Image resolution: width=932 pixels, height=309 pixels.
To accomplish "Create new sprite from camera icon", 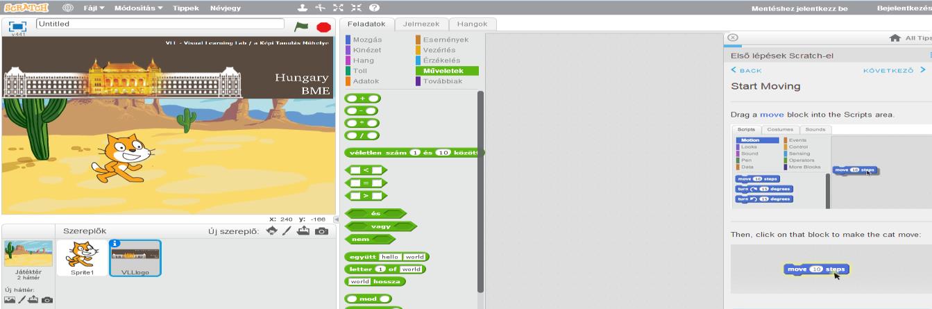I will (x=321, y=231).
